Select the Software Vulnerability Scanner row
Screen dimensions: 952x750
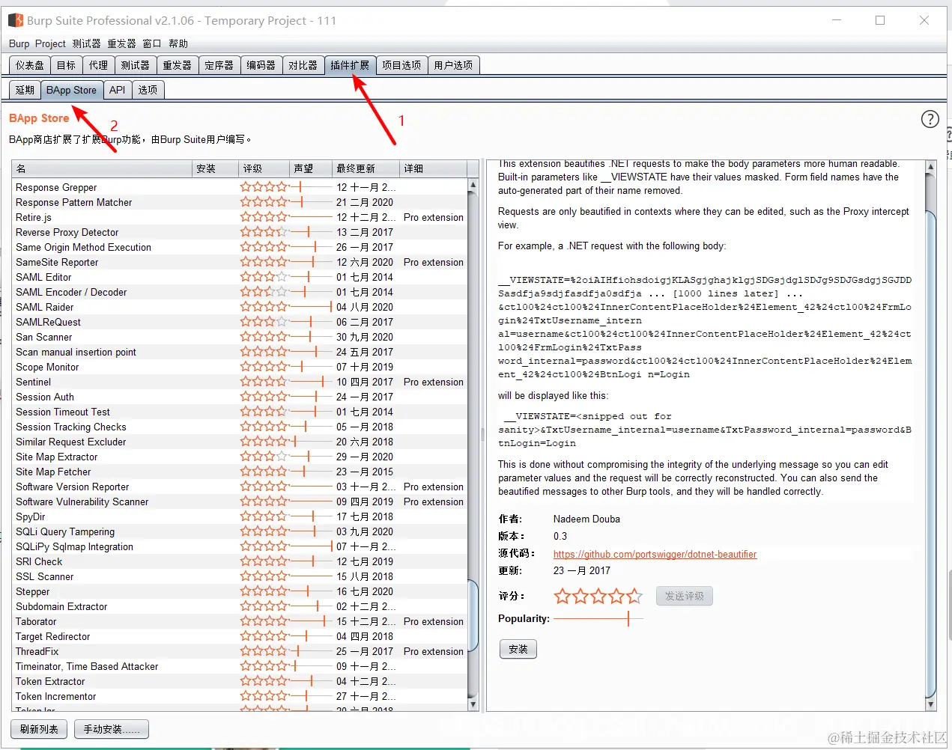[240, 501]
